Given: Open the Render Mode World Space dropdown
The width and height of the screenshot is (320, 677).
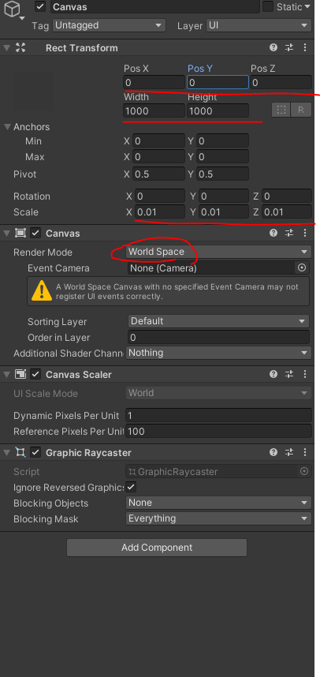Looking at the screenshot, I should pos(218,252).
